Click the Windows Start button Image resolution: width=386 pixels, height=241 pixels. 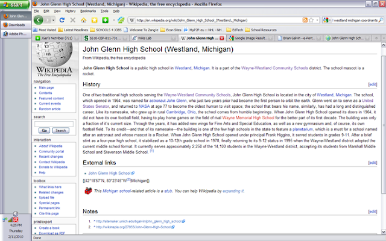(x=14, y=4)
